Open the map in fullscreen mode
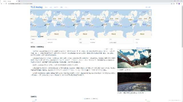The width and height of the screenshot is (183, 102). tap(150, 18)
